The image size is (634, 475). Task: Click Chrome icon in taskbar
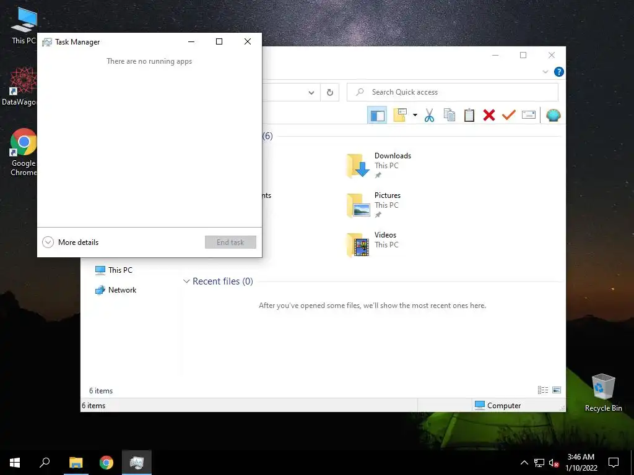[106, 463]
